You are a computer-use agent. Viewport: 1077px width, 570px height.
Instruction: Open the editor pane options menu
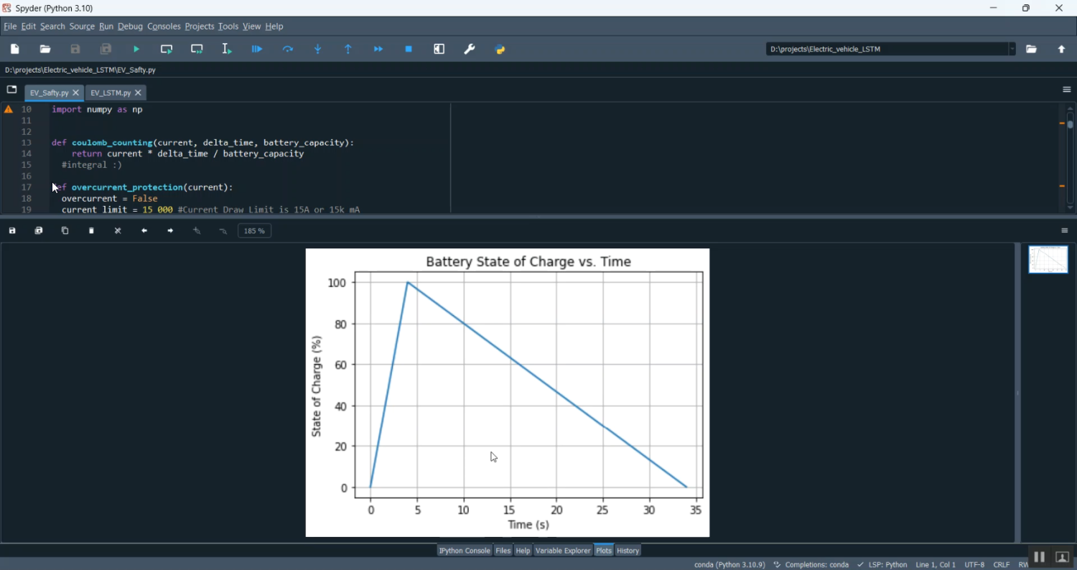(x=1066, y=89)
